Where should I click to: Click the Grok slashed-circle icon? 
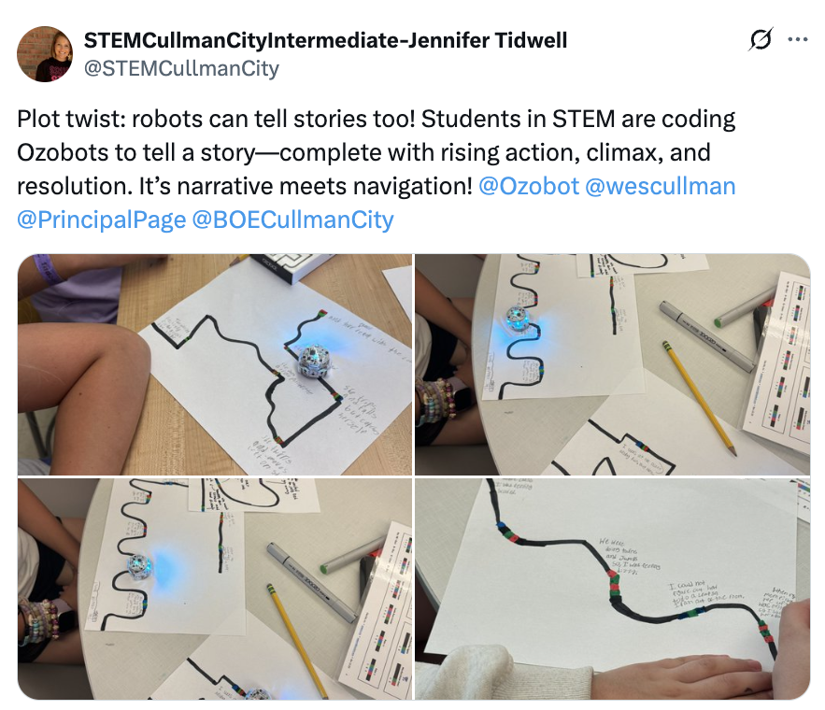tap(761, 39)
